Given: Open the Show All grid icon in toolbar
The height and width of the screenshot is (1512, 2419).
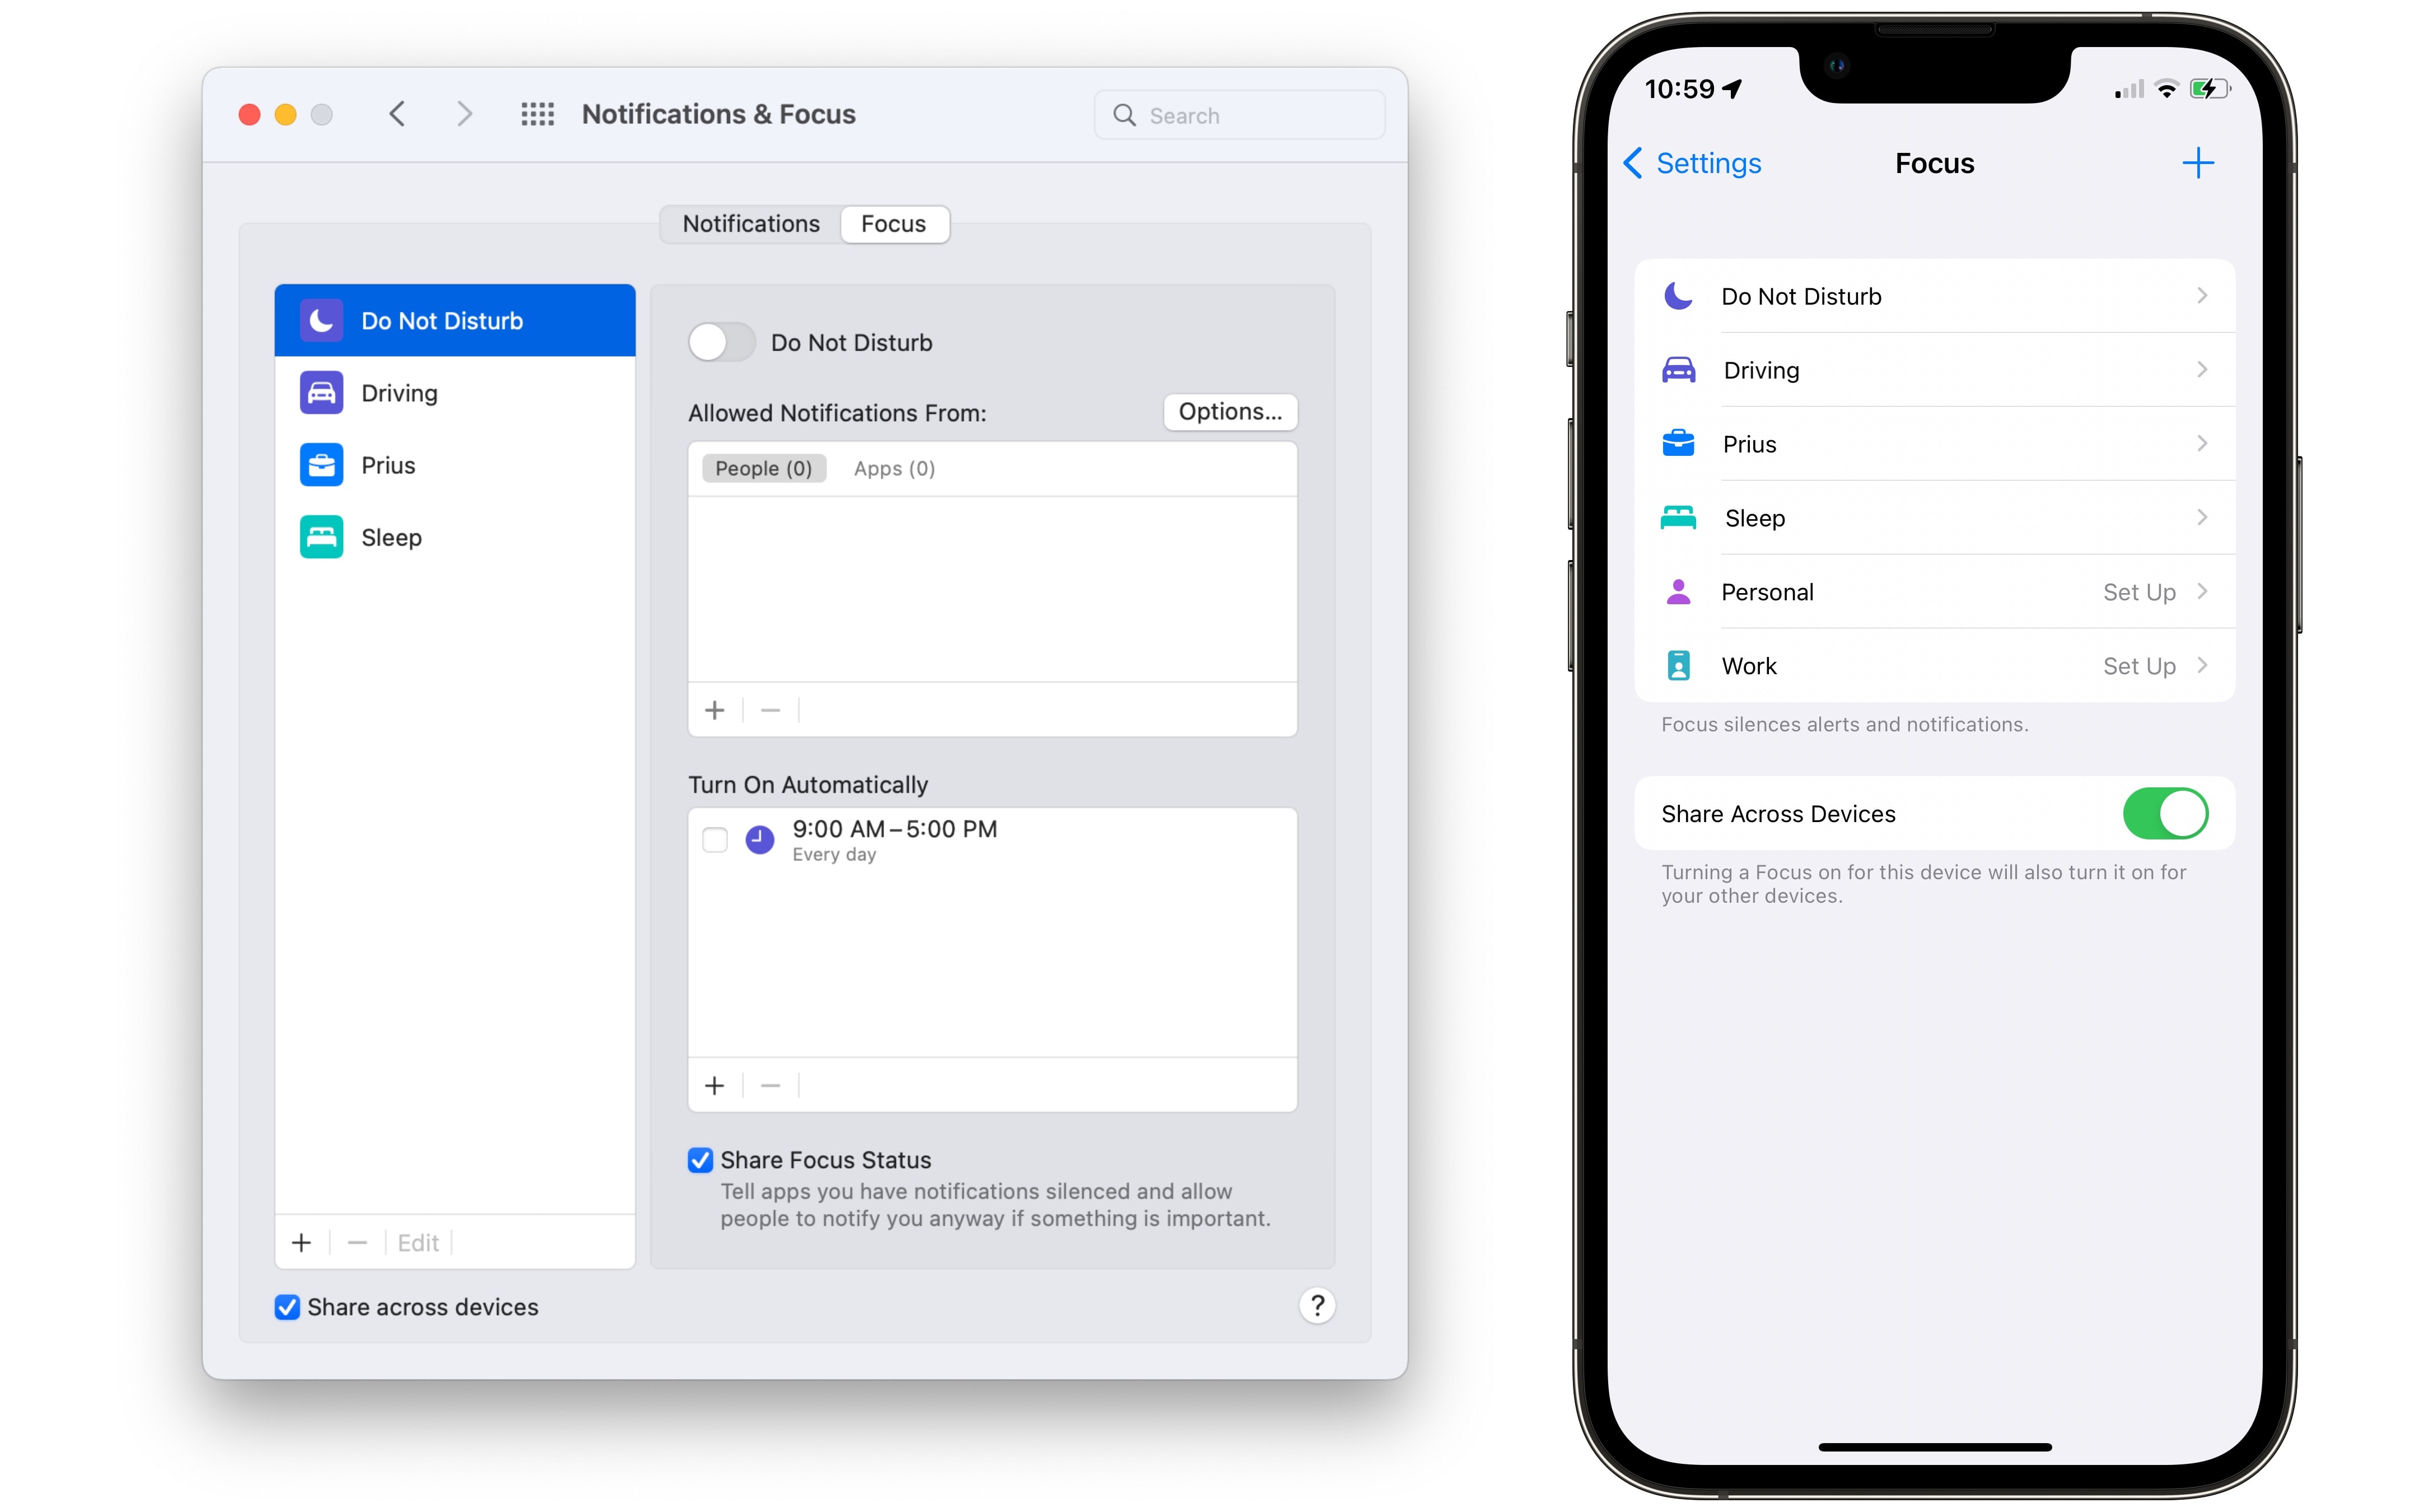Looking at the screenshot, I should point(537,114).
